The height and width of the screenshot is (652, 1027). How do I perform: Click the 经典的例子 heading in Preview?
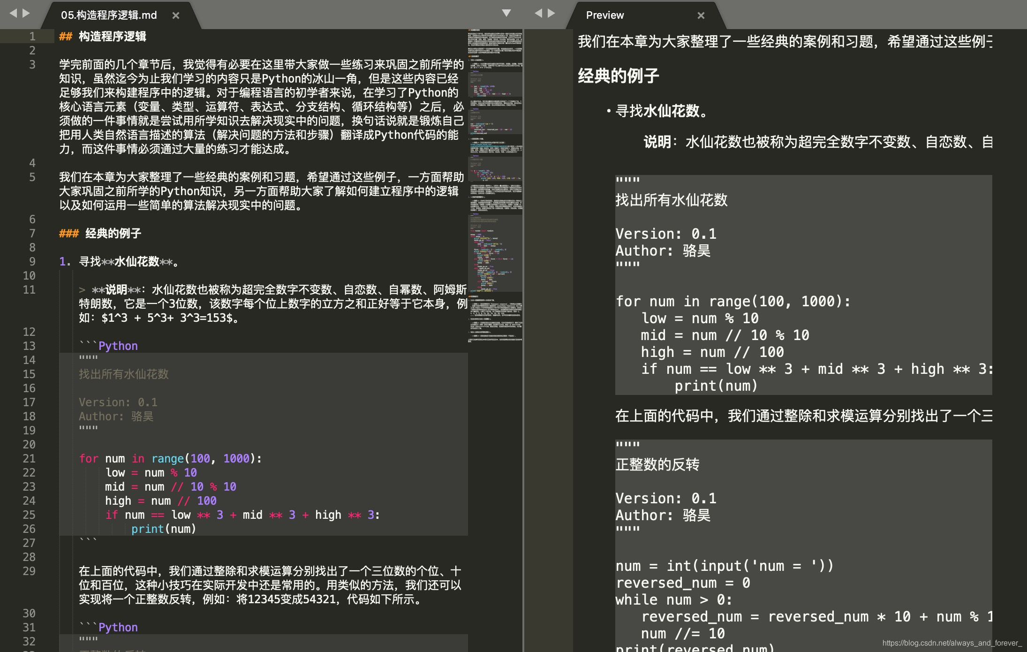coord(618,76)
